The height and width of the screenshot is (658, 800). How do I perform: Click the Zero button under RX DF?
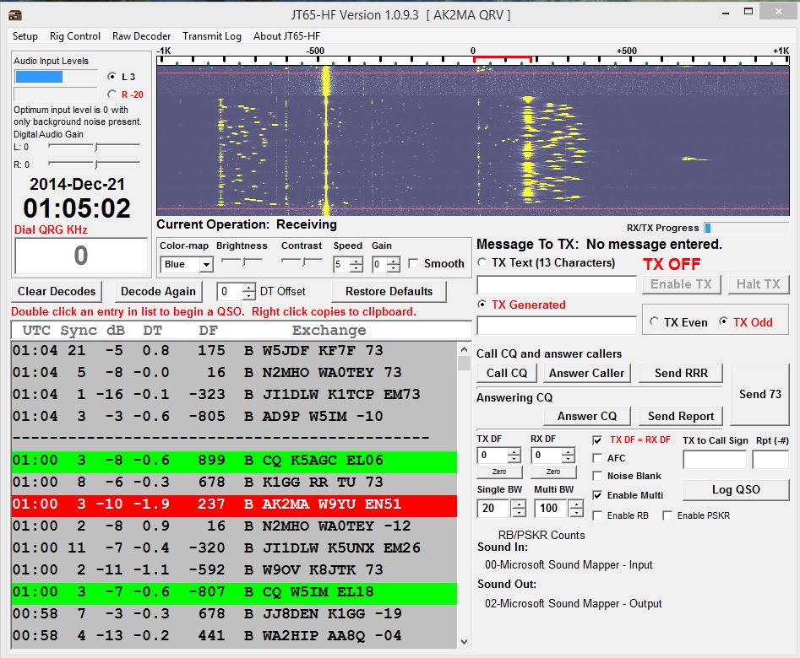pyautogui.click(x=553, y=472)
